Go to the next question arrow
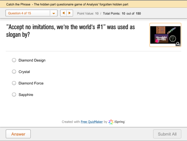Image resolution: width=187 pixels, height=141 pixels. tap(70, 13)
